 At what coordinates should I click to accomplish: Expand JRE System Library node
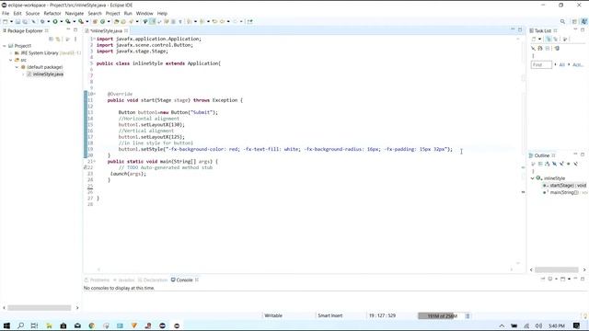[11, 53]
